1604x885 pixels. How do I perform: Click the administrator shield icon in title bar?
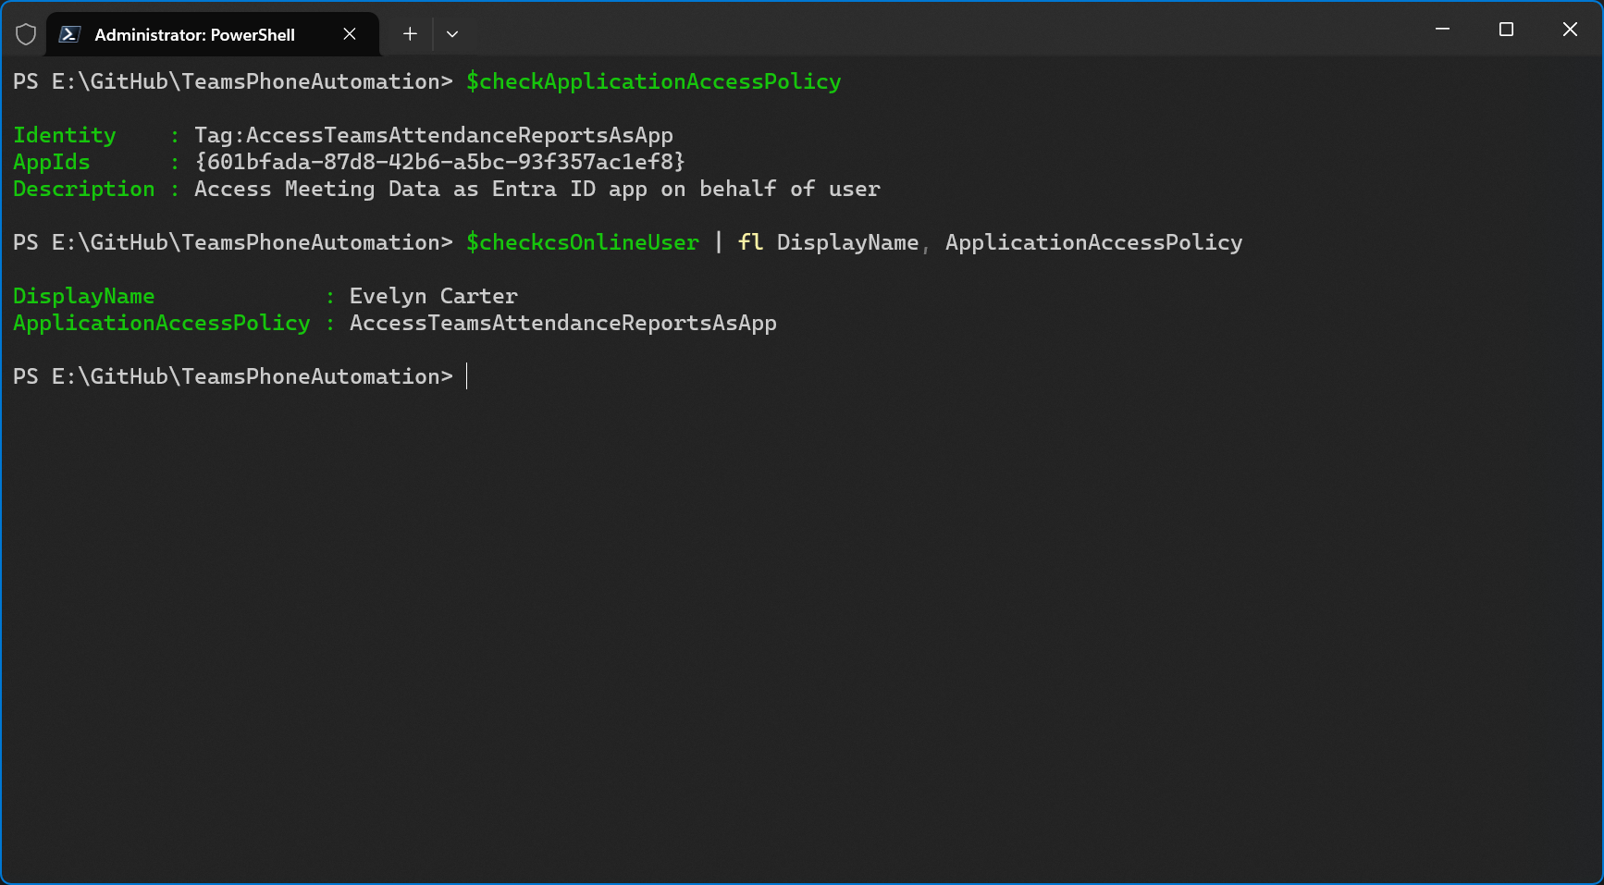pyautogui.click(x=26, y=34)
